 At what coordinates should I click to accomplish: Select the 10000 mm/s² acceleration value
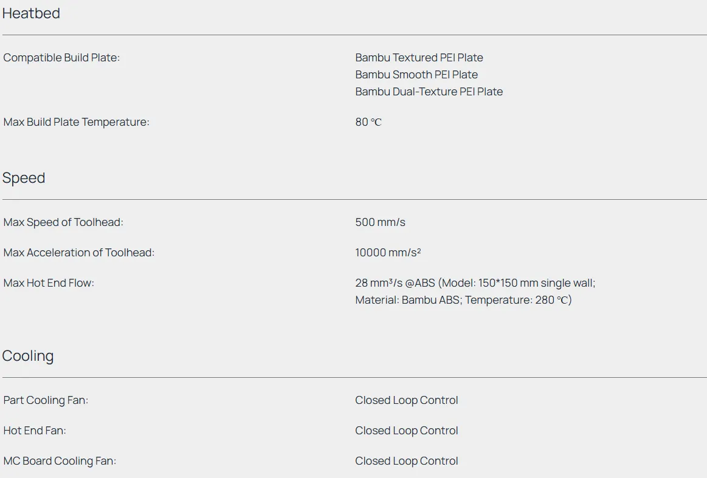point(388,253)
